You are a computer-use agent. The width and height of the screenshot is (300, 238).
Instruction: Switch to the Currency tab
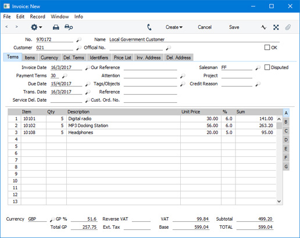(x=49, y=57)
